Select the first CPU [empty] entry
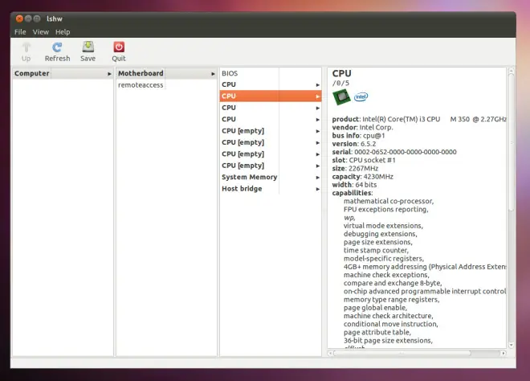 271,131
